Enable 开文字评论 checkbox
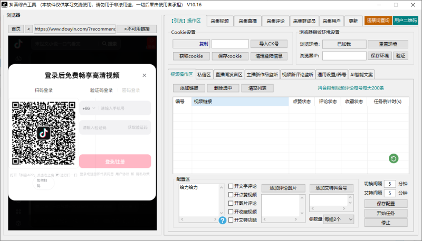This screenshot has height=241, width=422. tap(231, 186)
